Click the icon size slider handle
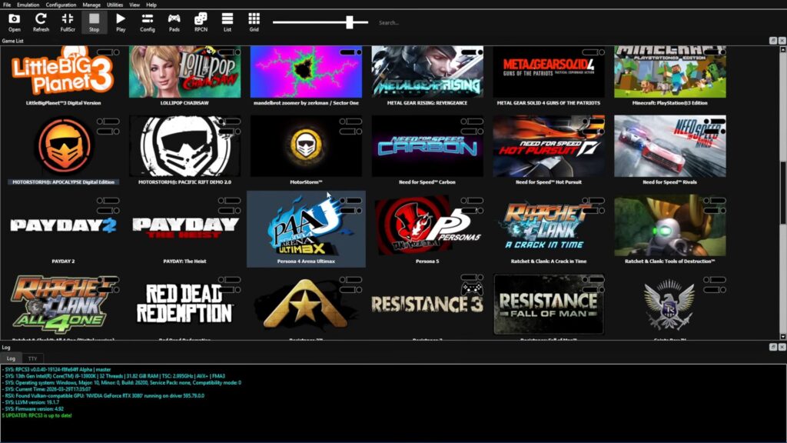Screen dimensions: 787x443 click(350, 22)
